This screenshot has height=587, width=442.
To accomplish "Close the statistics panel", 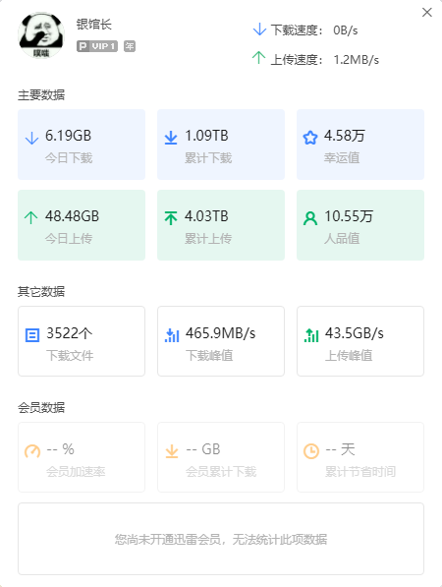I will click(x=427, y=13).
